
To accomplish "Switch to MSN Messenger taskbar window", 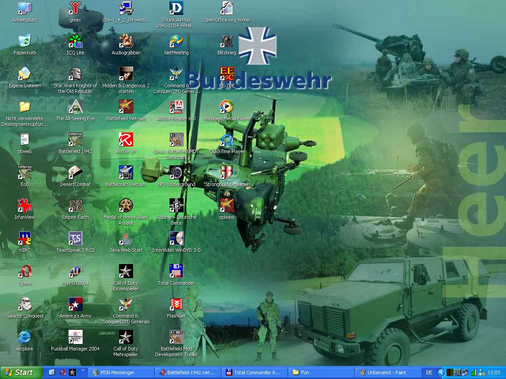I will point(121,372).
